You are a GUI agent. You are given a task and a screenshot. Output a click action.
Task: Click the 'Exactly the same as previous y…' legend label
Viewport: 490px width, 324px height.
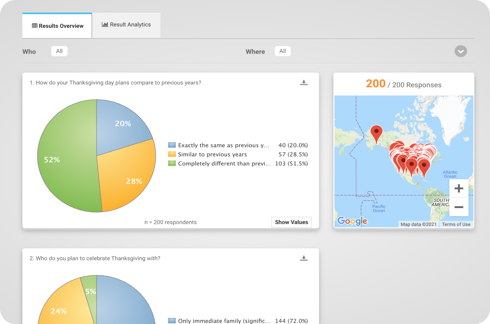(x=223, y=145)
